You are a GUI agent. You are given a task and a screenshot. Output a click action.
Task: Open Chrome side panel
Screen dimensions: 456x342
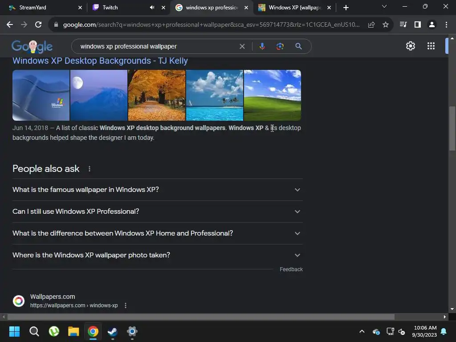418,25
